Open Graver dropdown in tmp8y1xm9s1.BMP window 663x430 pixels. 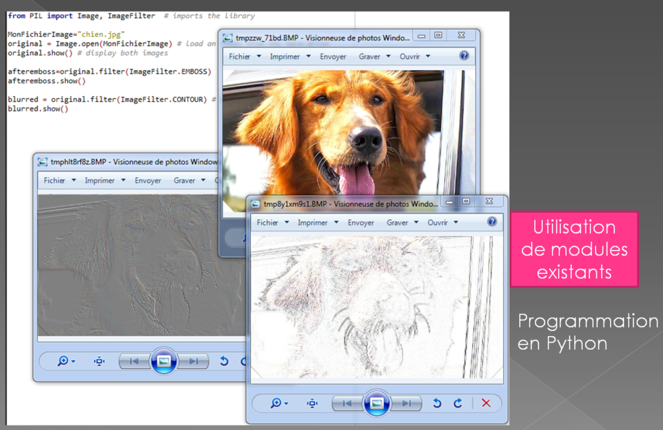402,222
